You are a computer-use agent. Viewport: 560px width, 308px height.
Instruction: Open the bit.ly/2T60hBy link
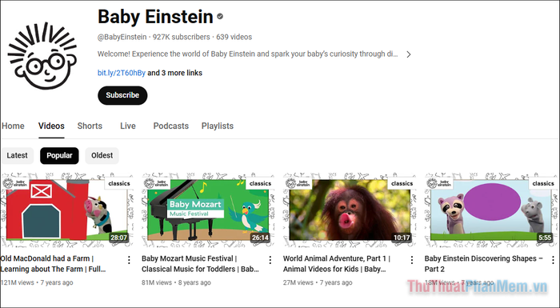click(x=122, y=73)
